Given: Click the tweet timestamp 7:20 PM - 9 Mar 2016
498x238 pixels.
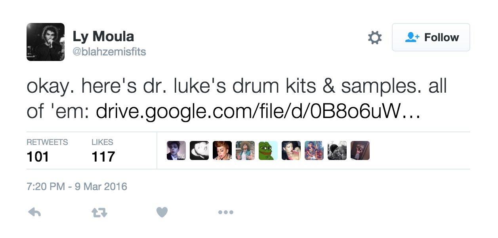Looking at the screenshot, I should click(77, 187).
